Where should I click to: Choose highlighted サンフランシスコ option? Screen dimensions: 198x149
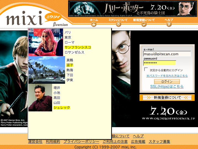(x=78, y=47)
